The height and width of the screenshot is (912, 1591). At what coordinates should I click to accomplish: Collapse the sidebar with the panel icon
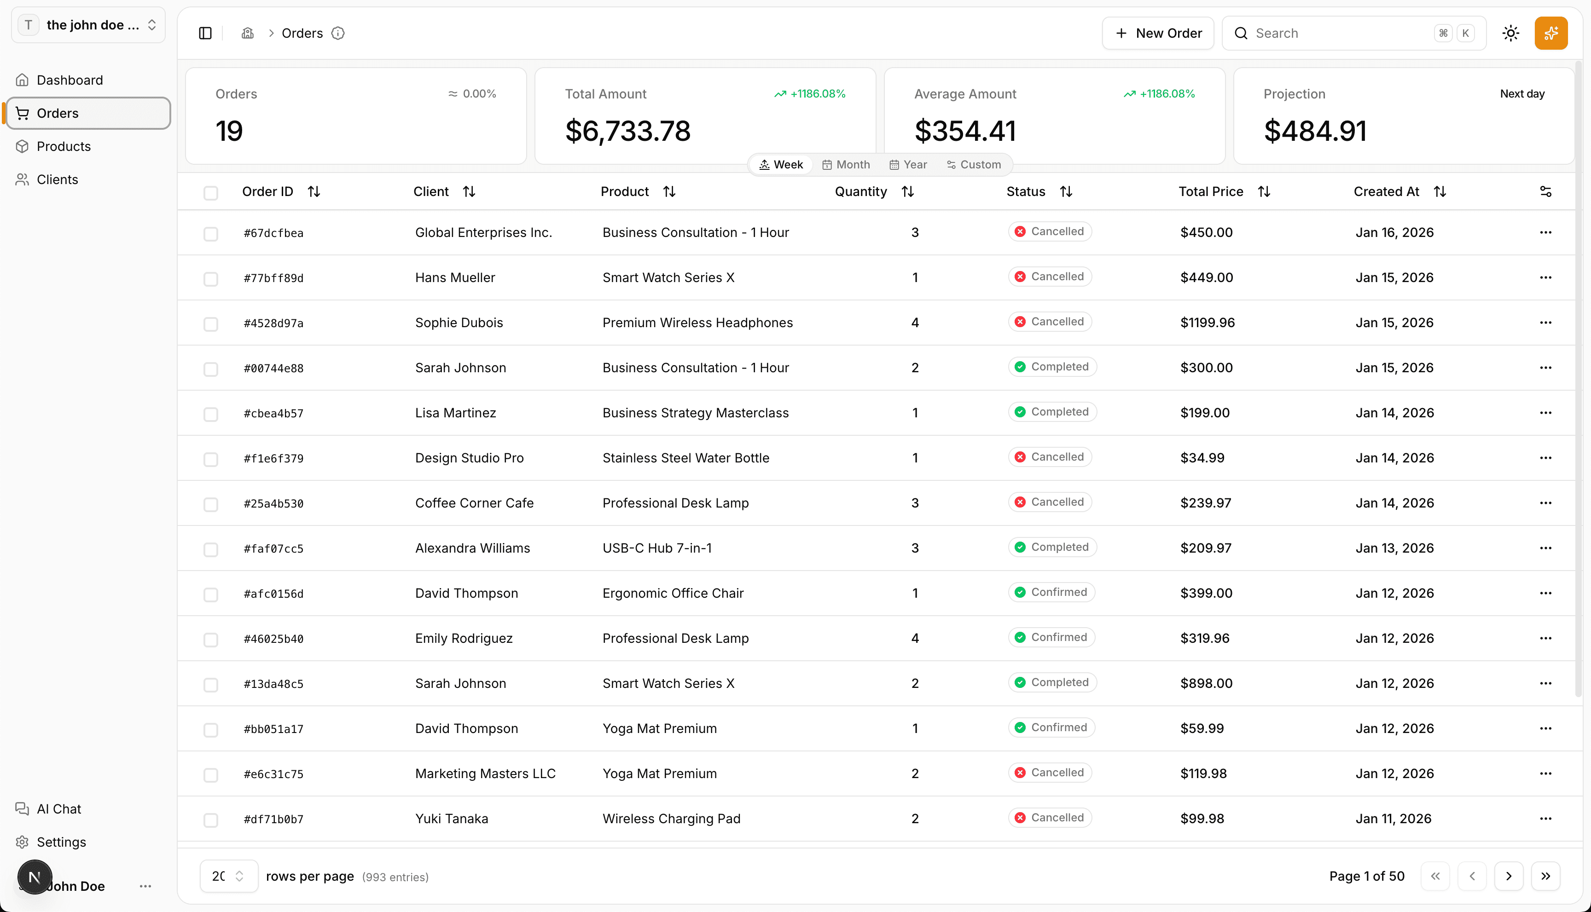(x=204, y=33)
